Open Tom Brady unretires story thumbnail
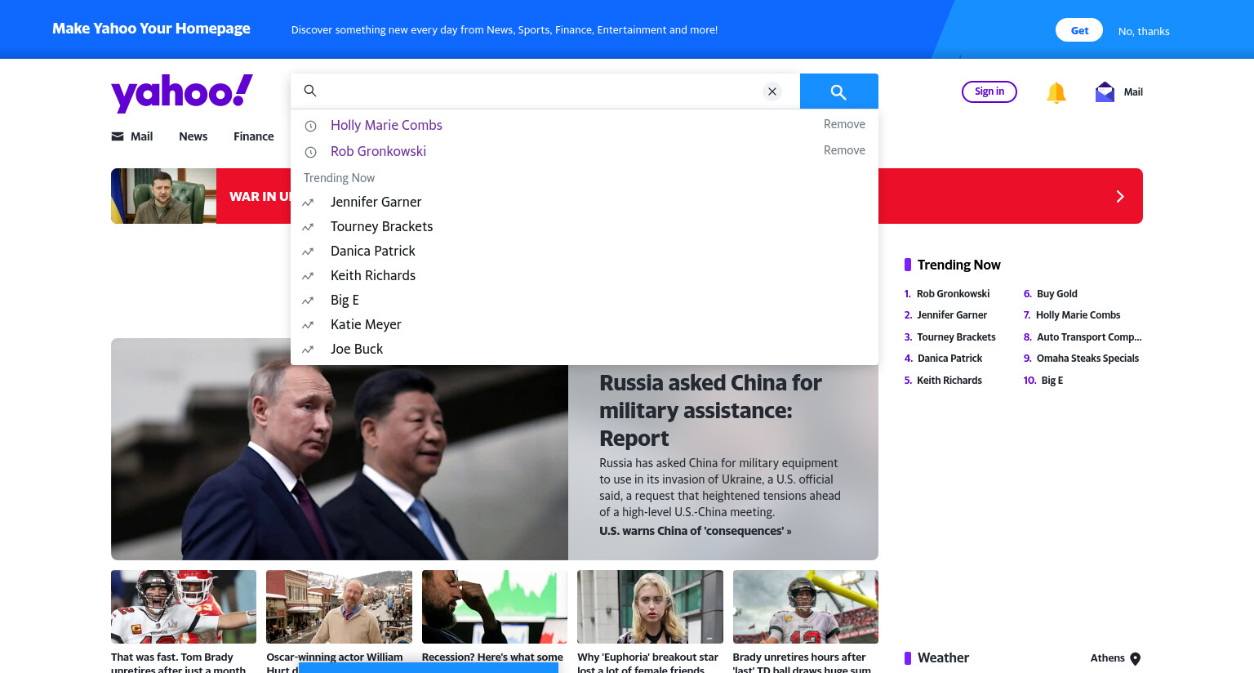The height and width of the screenshot is (673, 1254). 184,607
